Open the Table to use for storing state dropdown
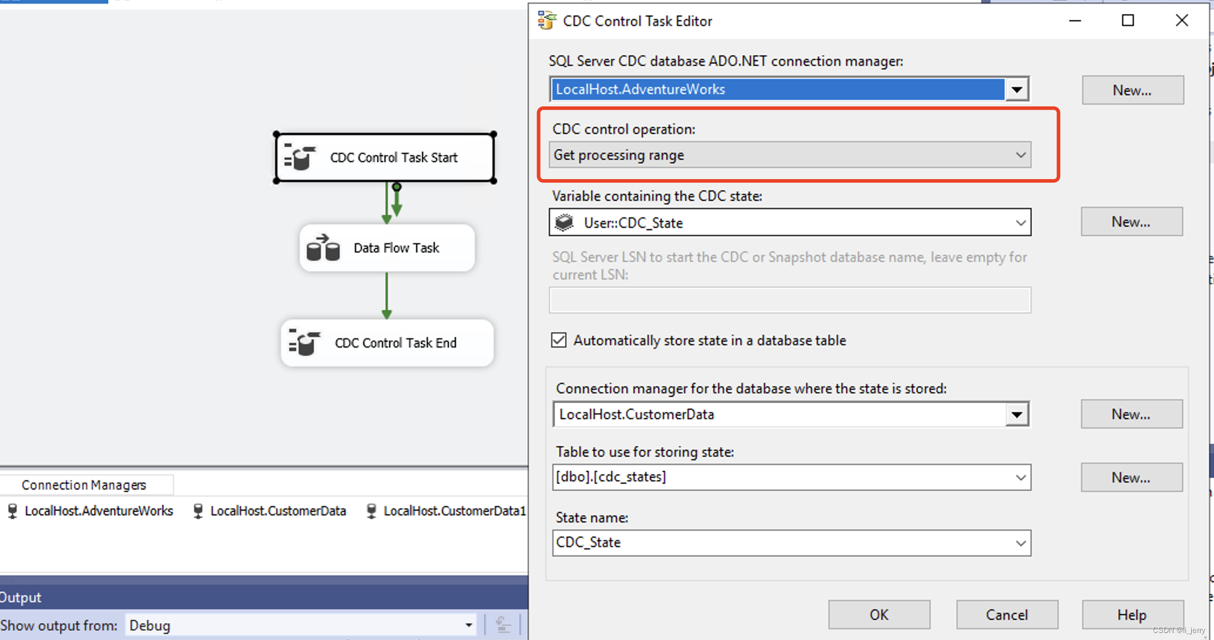Screen dimensions: 1214x640 click(1020, 477)
